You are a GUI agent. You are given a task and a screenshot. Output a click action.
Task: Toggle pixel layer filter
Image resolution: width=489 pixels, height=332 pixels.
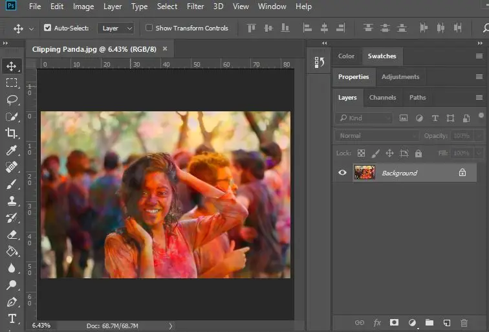[x=404, y=118]
